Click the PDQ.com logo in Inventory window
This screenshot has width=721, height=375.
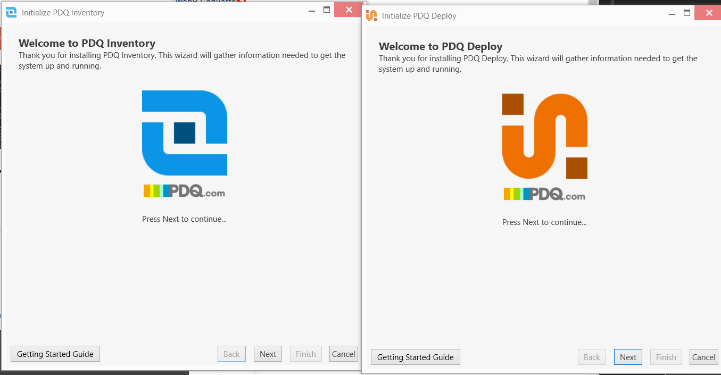click(184, 190)
